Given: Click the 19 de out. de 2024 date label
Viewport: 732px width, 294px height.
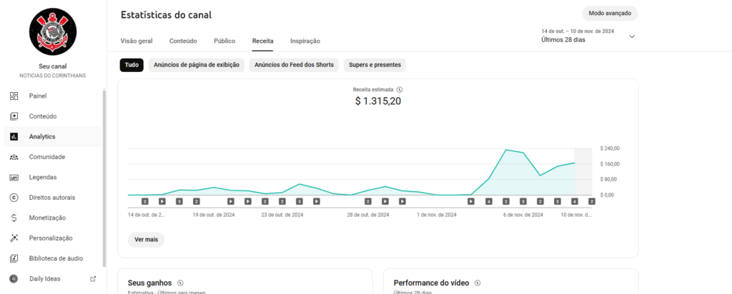Looking at the screenshot, I should [214, 216].
